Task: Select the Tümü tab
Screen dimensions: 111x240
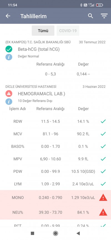Action: click(x=43, y=30)
